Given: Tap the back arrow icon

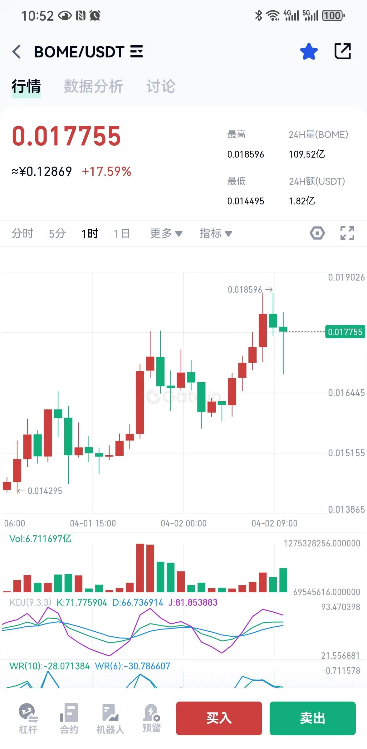Looking at the screenshot, I should pyautogui.click(x=17, y=51).
